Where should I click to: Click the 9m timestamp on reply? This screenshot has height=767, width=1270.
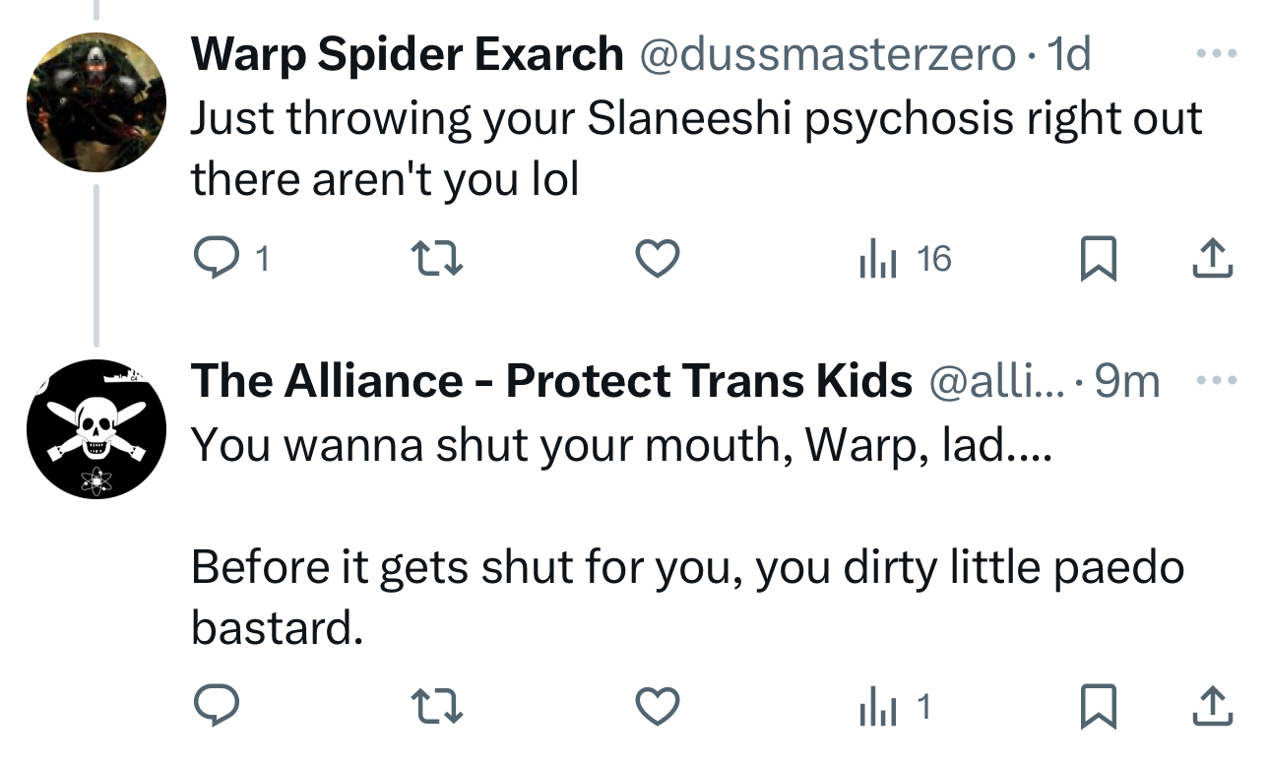[x=1127, y=381]
